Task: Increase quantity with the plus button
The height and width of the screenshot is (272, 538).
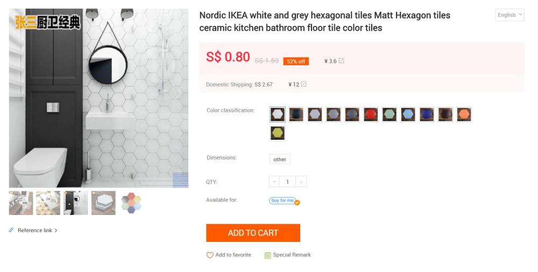Action: 301,182
